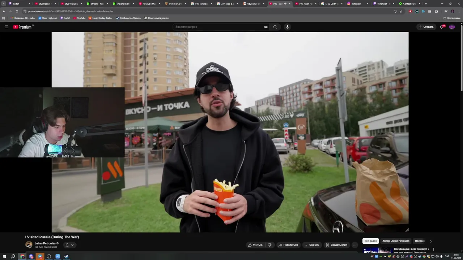463x260 pixels.
Task: Open Chrome apps grid in bookmarks bar
Action: (x=4, y=18)
